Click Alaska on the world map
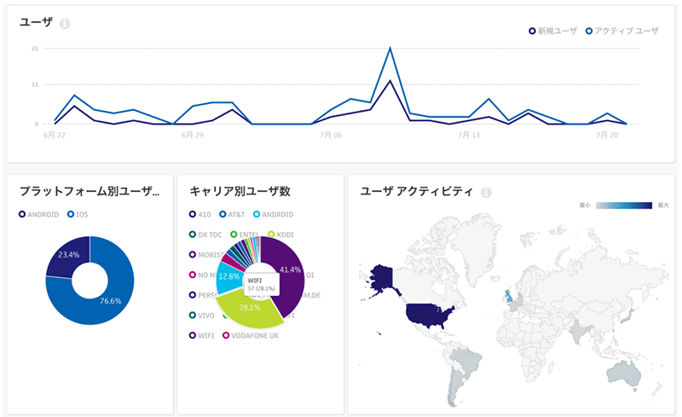This screenshot has width=682, height=417. pos(381,279)
